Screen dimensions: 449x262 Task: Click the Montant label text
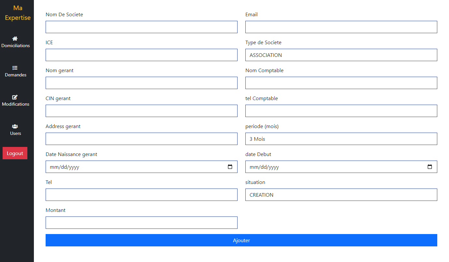pyautogui.click(x=55, y=210)
